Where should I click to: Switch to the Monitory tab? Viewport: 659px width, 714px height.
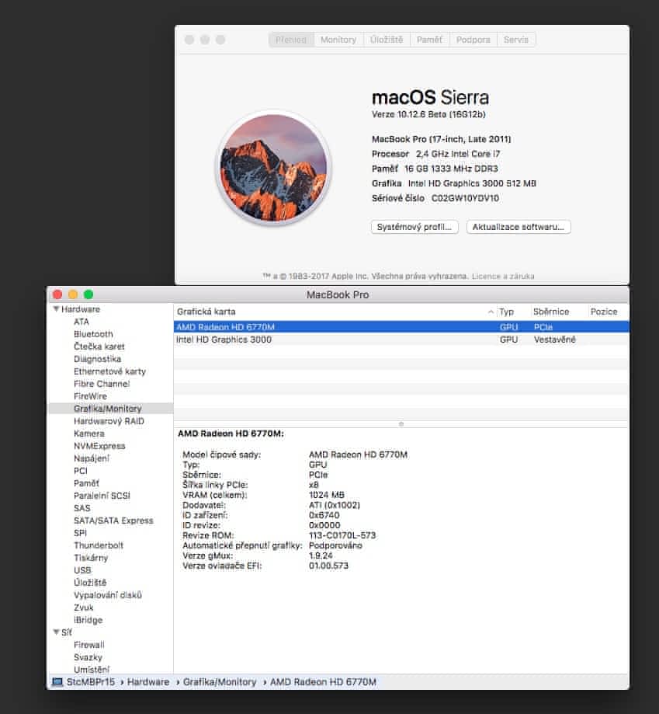click(x=338, y=40)
